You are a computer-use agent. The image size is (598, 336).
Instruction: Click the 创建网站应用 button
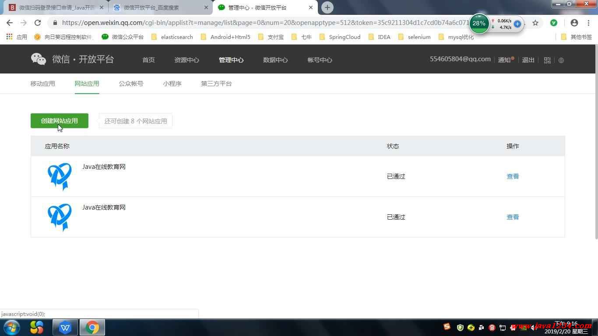pos(60,121)
